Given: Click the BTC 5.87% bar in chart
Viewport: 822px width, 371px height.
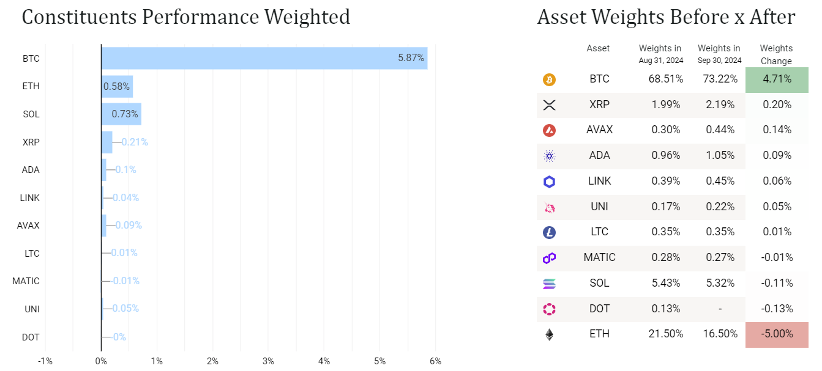Looking at the screenshot, I should 263,59.
